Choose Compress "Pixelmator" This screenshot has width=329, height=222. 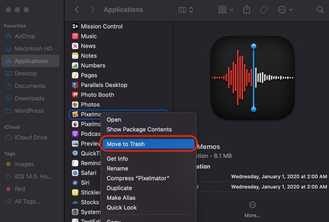click(x=148, y=178)
